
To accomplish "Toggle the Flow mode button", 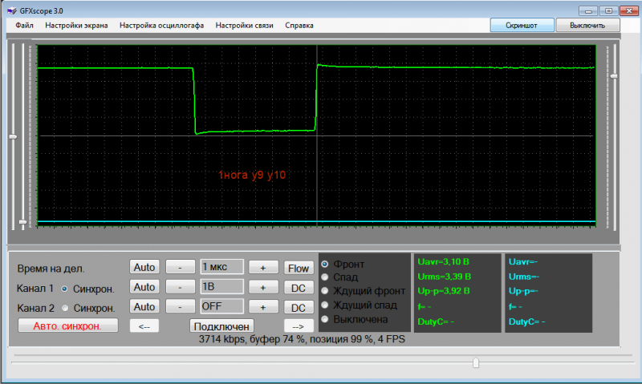I will 299,268.
